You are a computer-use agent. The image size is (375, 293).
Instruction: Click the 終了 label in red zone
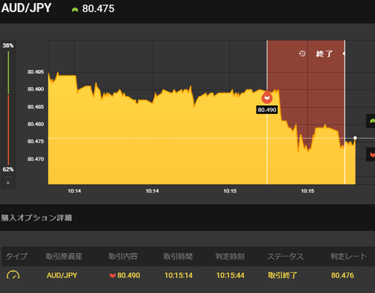[x=324, y=54]
